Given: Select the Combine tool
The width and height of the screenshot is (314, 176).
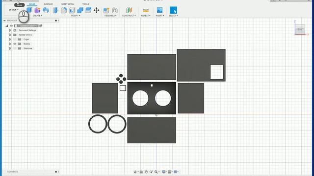Looking at the screenshot, I should 80,10.
